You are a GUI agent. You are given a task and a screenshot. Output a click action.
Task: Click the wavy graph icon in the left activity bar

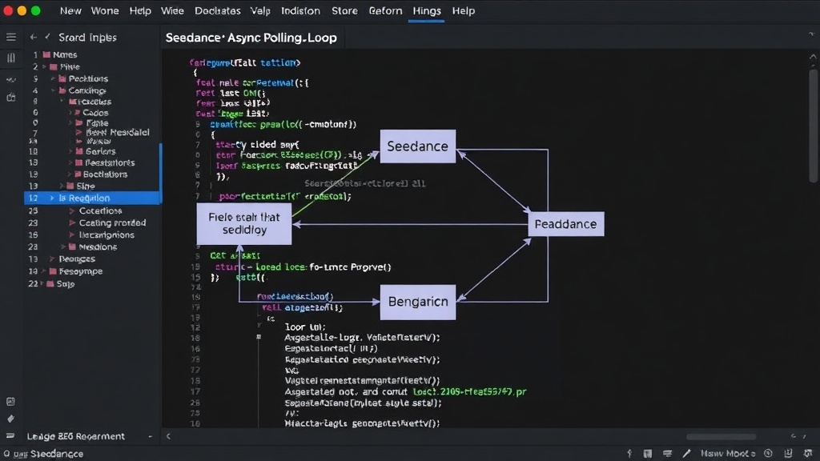click(x=11, y=79)
